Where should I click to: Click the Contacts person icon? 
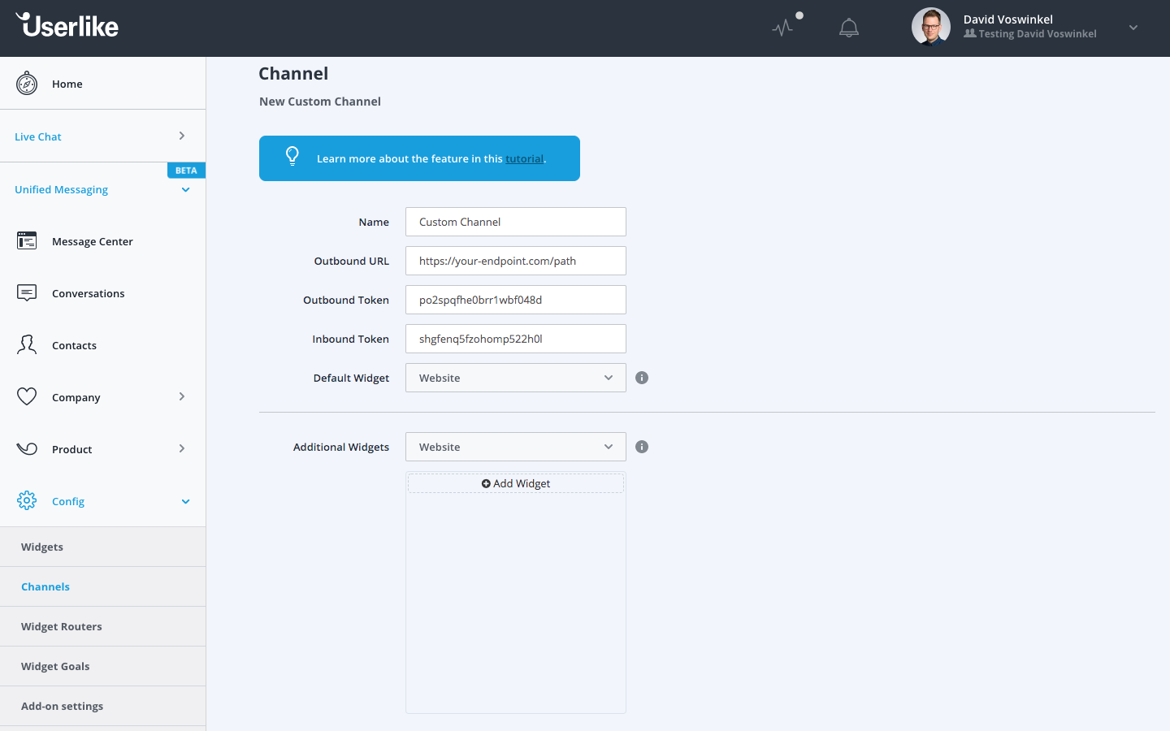(27, 345)
